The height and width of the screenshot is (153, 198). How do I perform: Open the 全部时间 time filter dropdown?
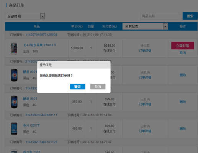25,16
